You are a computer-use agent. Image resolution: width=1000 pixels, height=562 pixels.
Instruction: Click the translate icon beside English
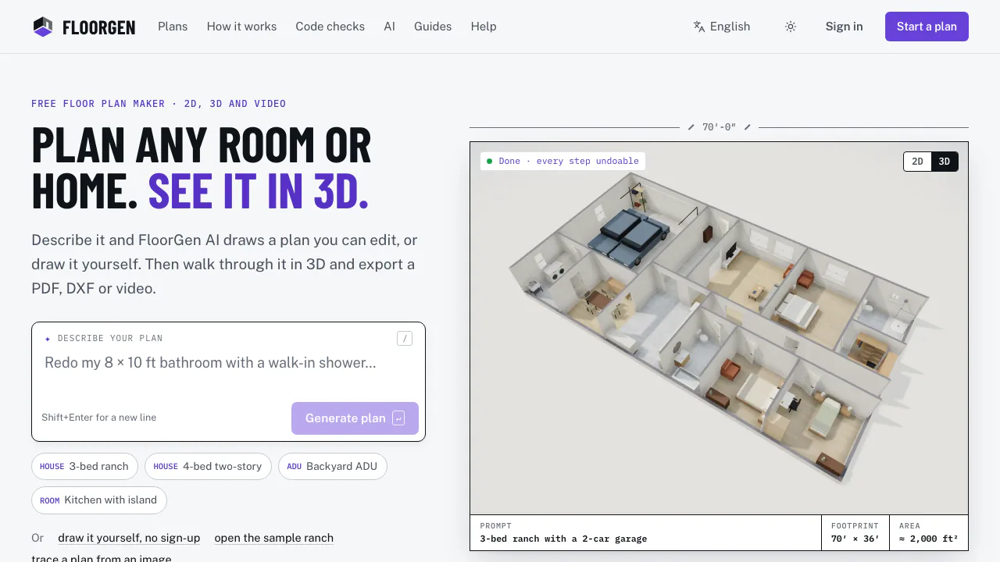click(x=699, y=27)
